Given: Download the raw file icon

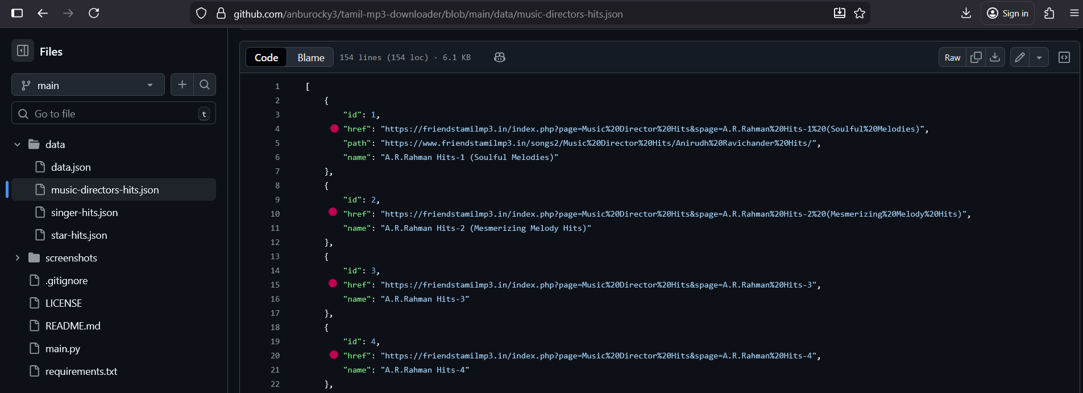Looking at the screenshot, I should pyautogui.click(x=995, y=57).
